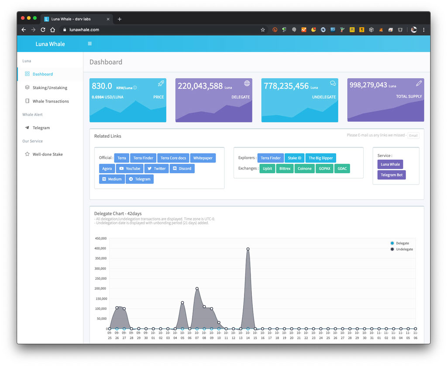Open the Coinone exchange link
The height and width of the screenshot is (366, 447).
[x=304, y=168]
